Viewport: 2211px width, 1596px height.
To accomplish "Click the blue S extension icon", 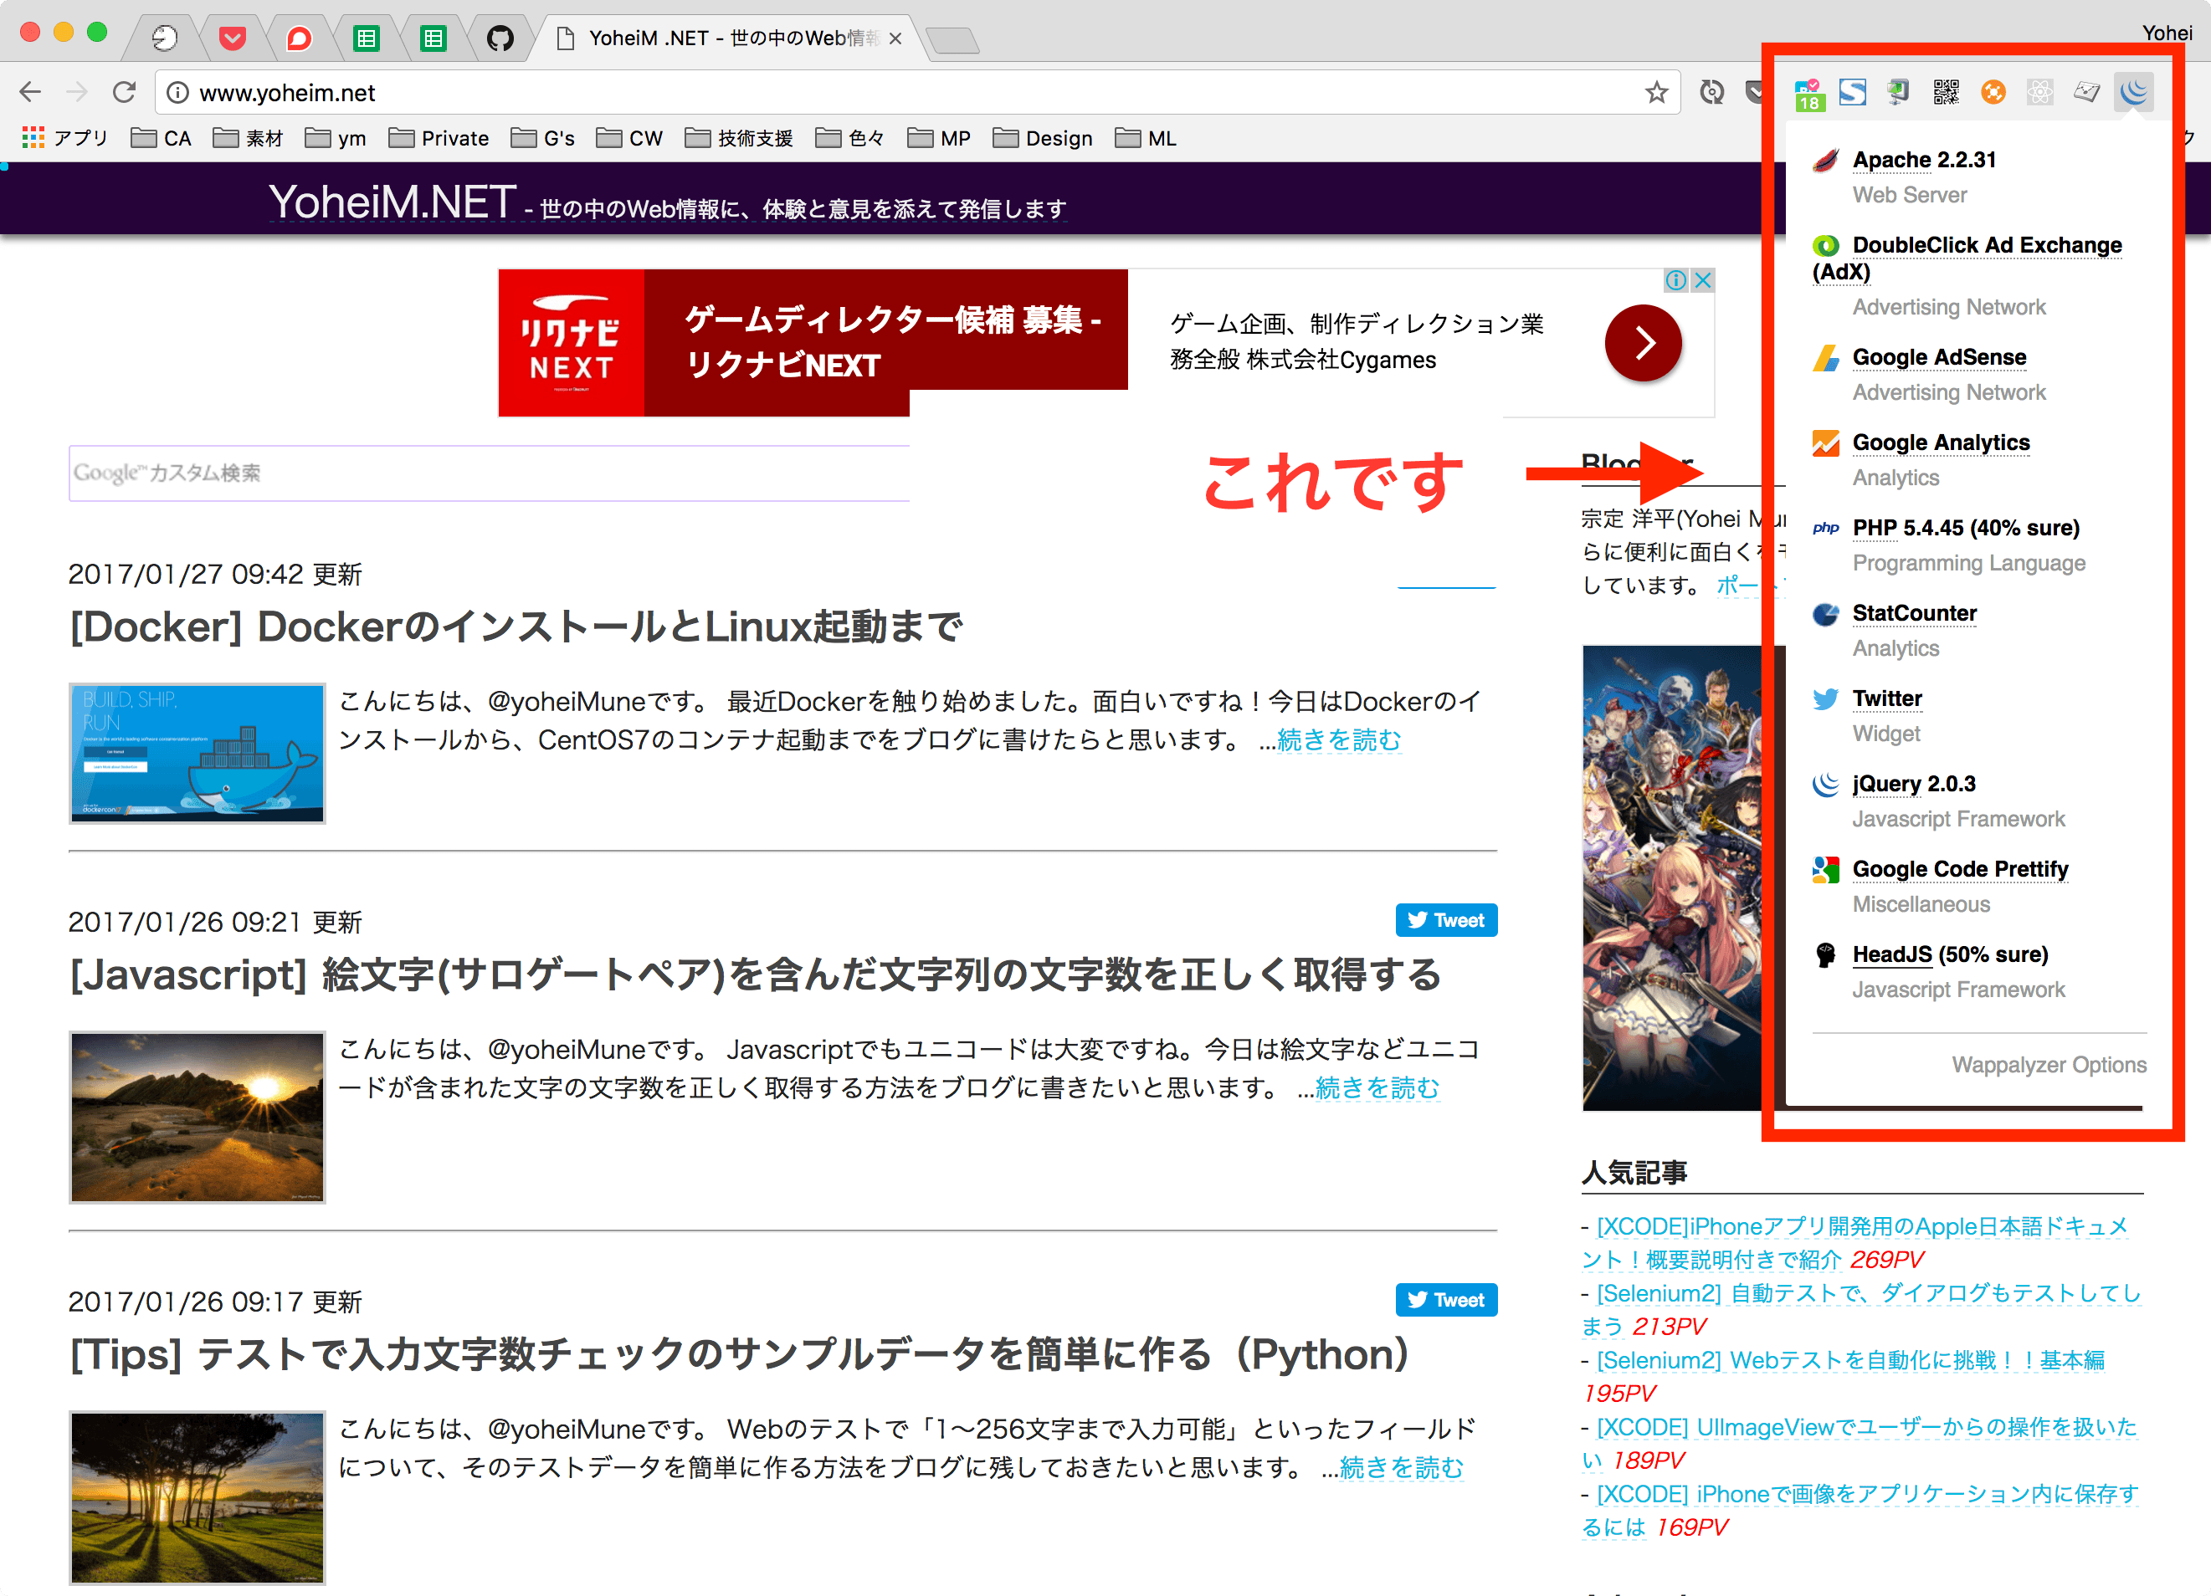I will [x=1852, y=93].
